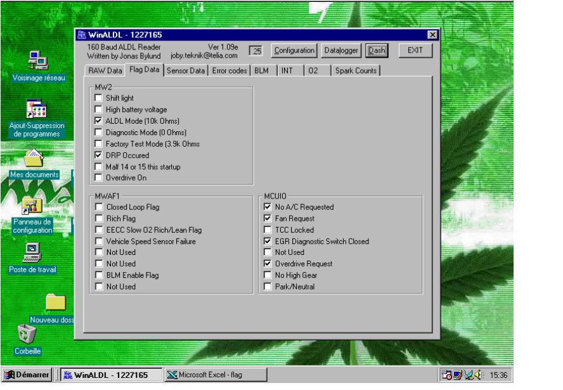Click the WinALDL title bar system icon

pos(82,35)
